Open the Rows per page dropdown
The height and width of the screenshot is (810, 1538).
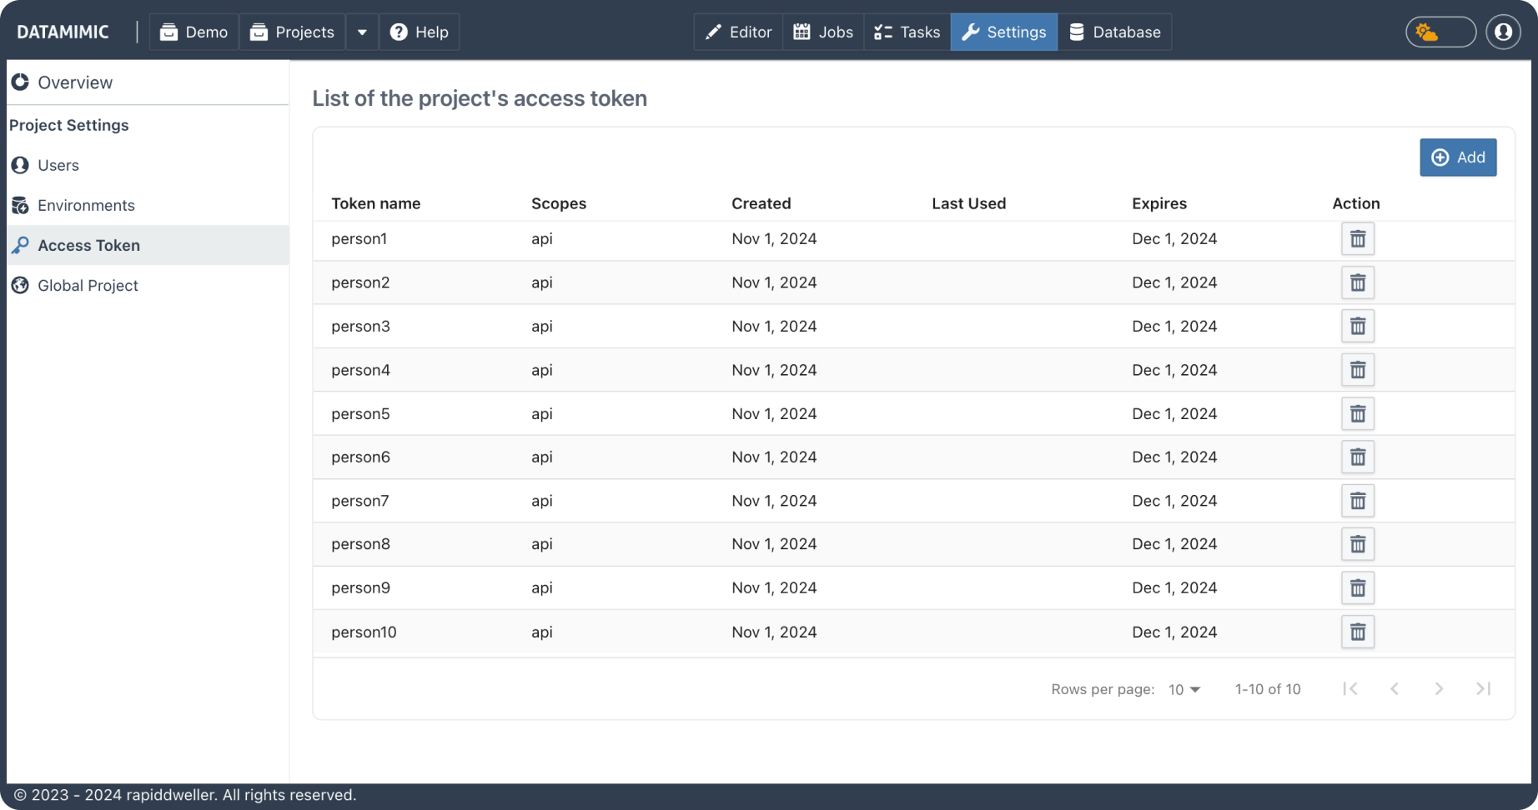pos(1184,690)
